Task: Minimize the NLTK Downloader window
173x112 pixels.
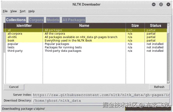Action: 154,4
